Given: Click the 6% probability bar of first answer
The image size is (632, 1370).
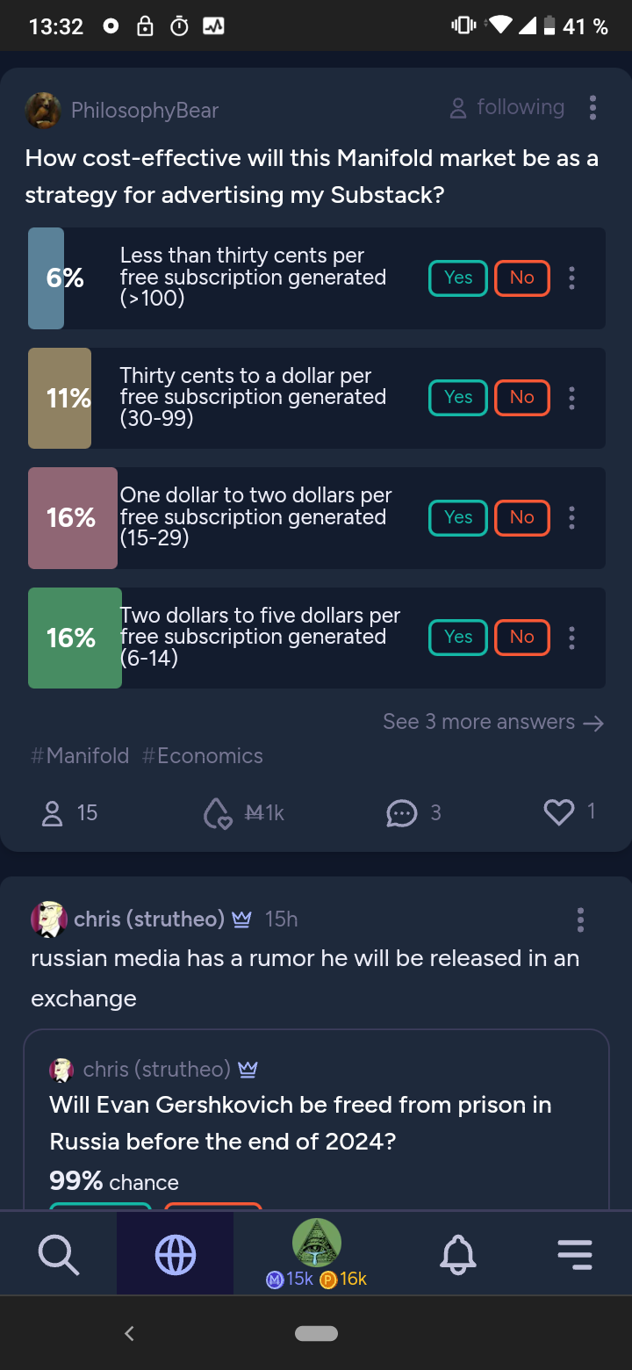Looking at the screenshot, I should pos(47,278).
